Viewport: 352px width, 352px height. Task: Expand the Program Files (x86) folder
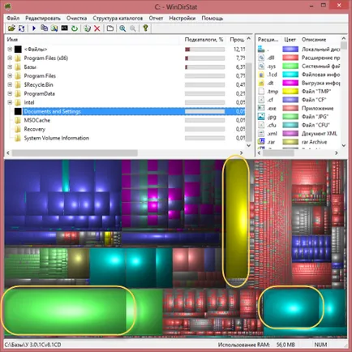pos(10,58)
